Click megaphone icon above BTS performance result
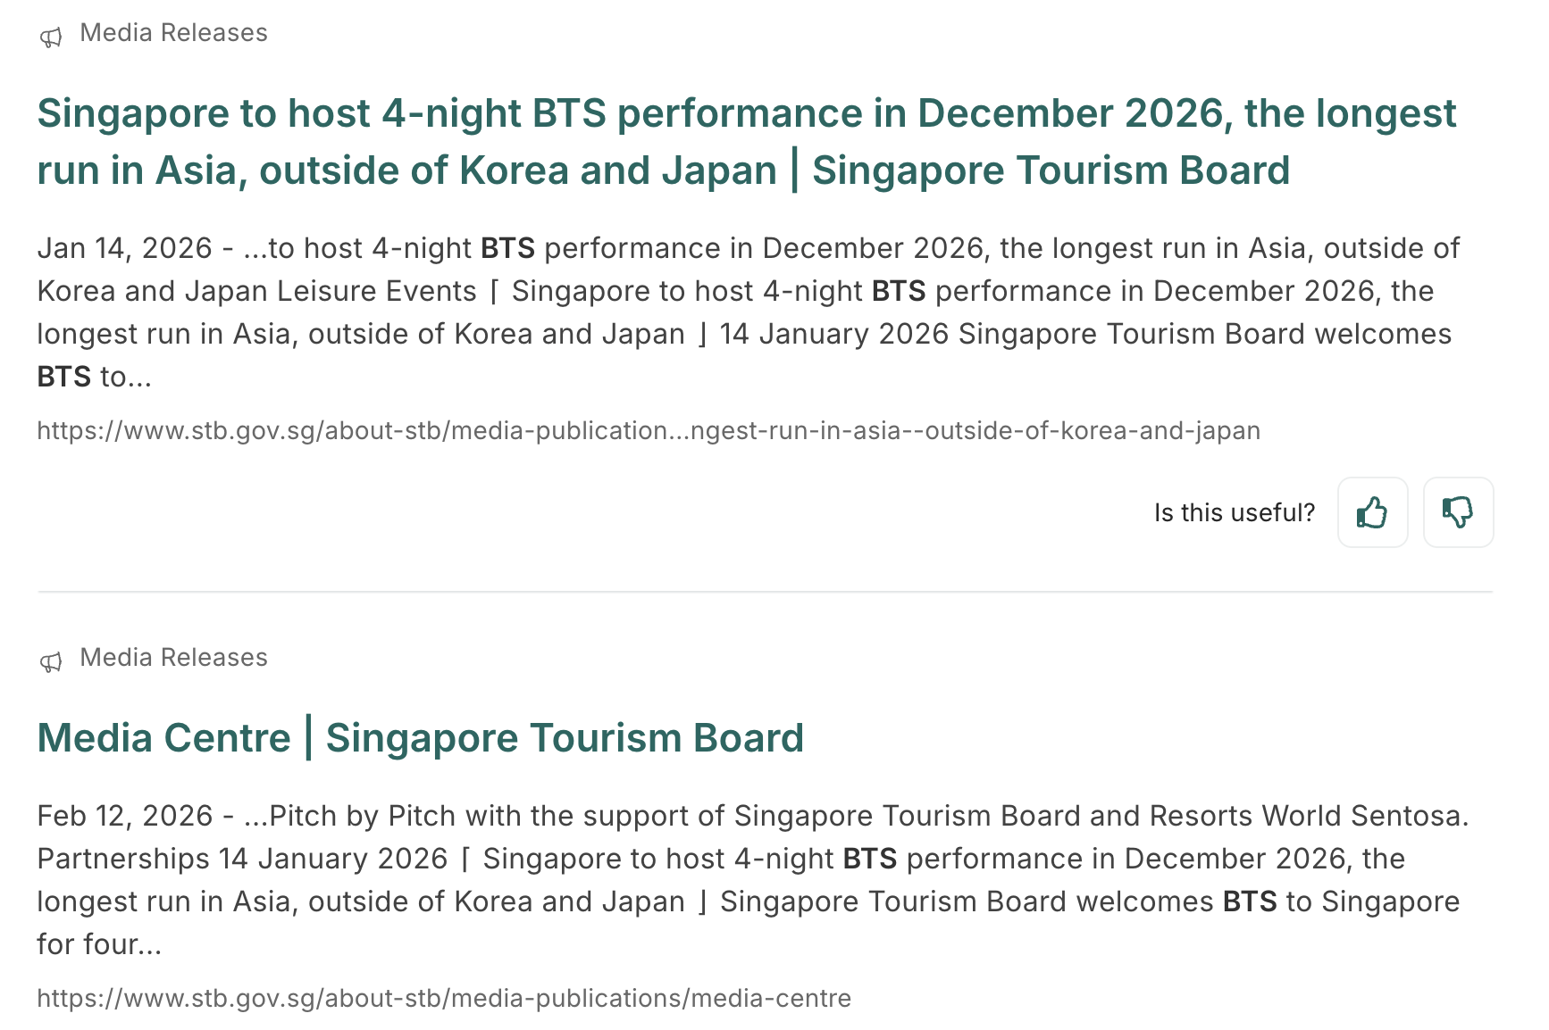 pyautogui.click(x=51, y=37)
